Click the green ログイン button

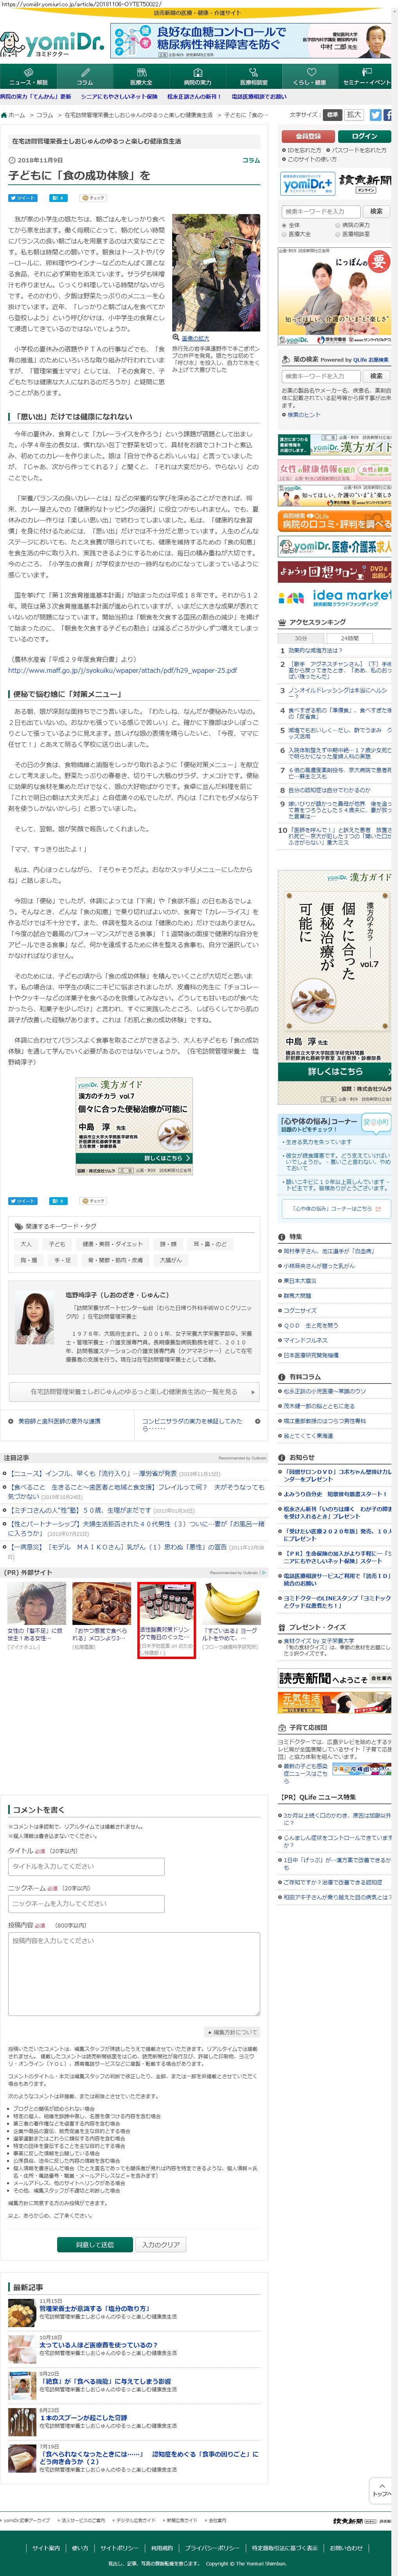[x=364, y=136]
